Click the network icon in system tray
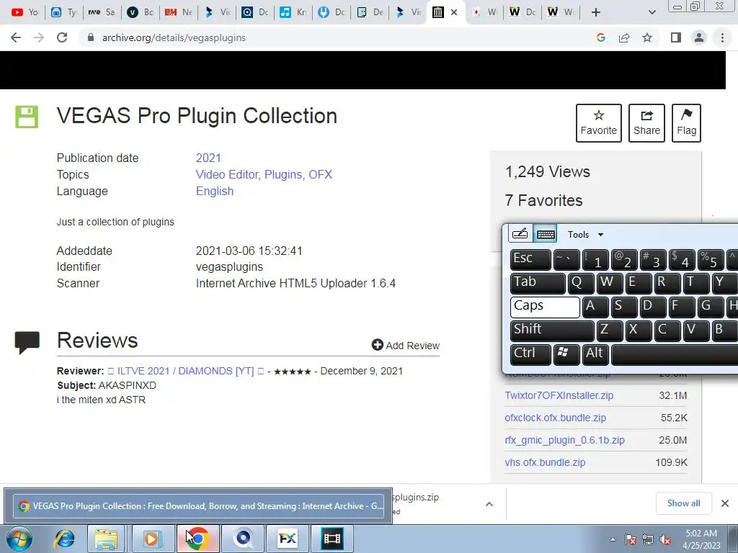Screen dimensions: 738x553 648,539
